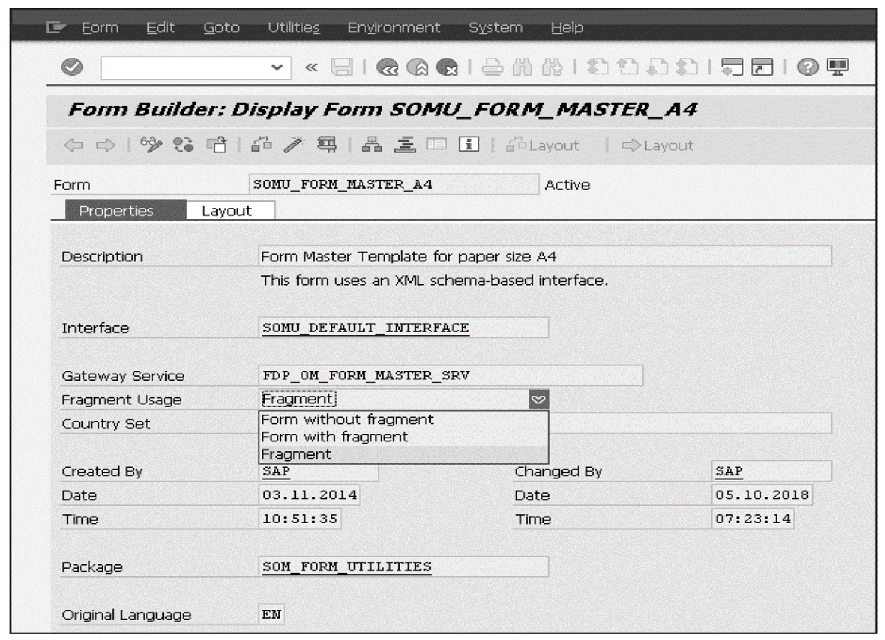Click the Fragment Usage dropdown arrow button

click(x=538, y=399)
